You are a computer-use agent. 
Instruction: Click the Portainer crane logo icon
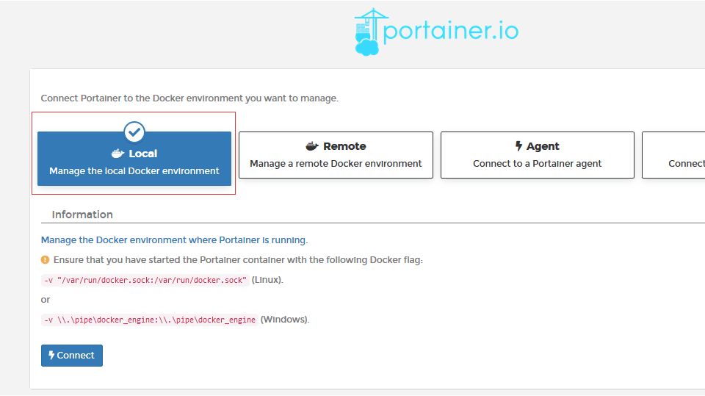(x=367, y=32)
